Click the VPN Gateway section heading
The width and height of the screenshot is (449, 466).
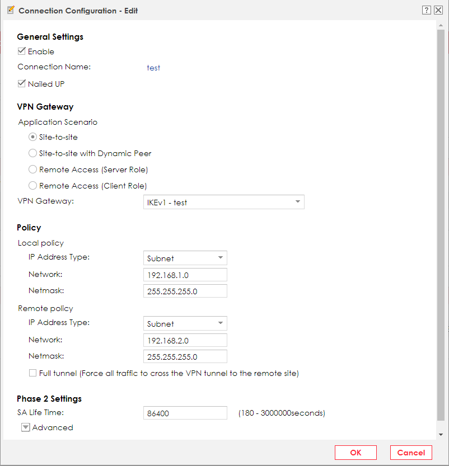click(x=45, y=107)
